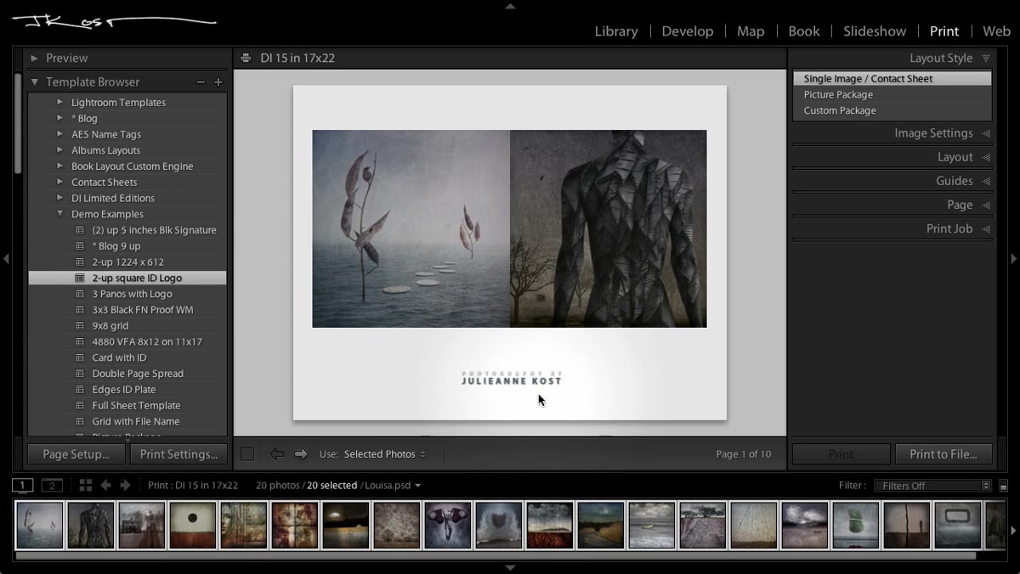
Task: Hide top module panel arrow
Action: [x=510, y=6]
